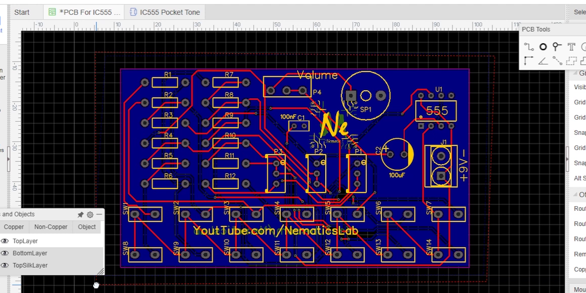This screenshot has width=586, height=293.
Task: Select switch SW14 footprint
Action: [x=448, y=255]
